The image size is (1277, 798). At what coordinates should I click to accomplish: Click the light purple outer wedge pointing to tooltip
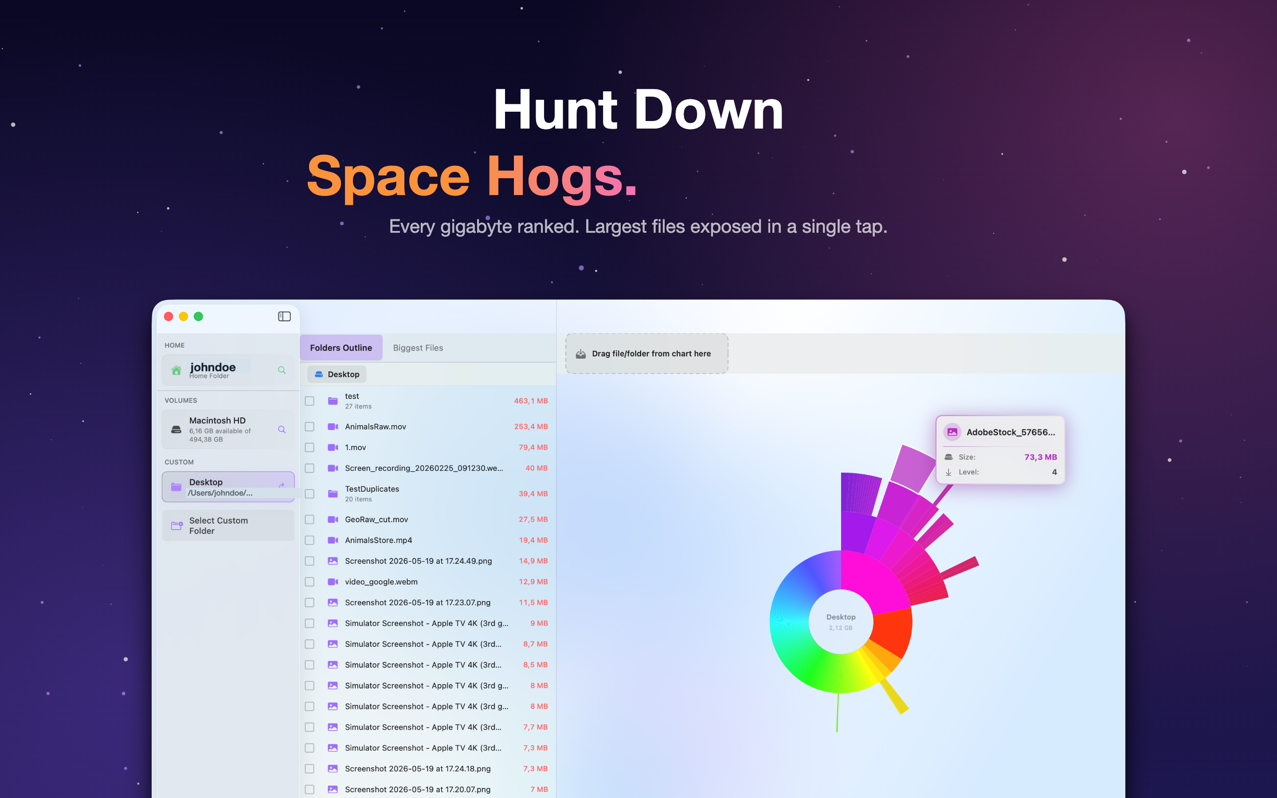pyautogui.click(x=913, y=468)
